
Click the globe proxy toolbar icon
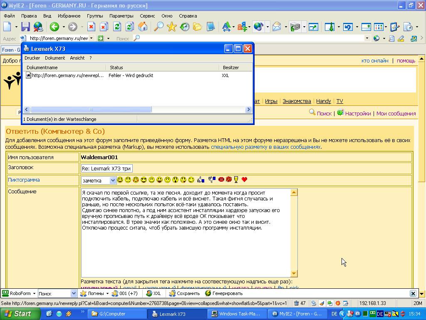(x=258, y=27)
